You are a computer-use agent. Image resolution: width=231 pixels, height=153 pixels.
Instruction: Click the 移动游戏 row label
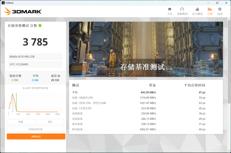tap(77, 129)
